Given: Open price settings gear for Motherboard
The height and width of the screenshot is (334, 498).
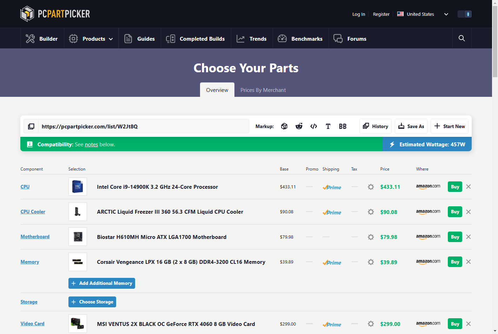Looking at the screenshot, I should tap(371, 237).
